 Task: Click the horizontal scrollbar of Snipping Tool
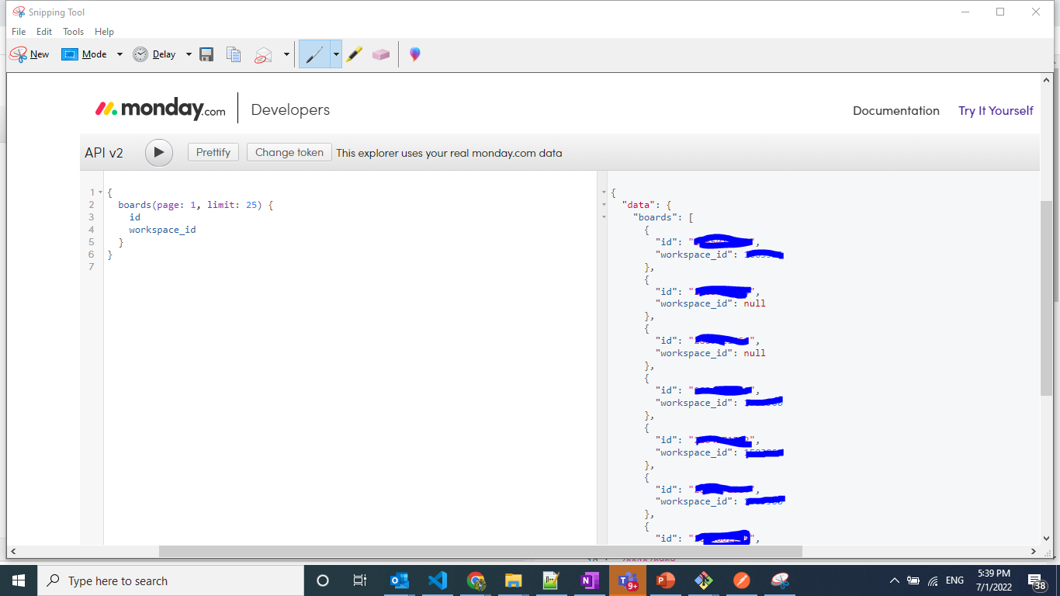click(x=480, y=552)
